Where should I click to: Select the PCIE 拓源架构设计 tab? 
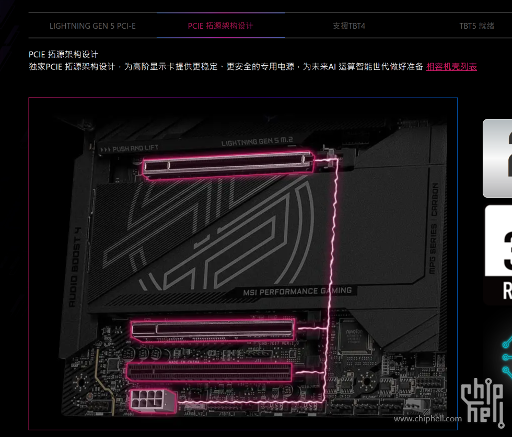220,26
